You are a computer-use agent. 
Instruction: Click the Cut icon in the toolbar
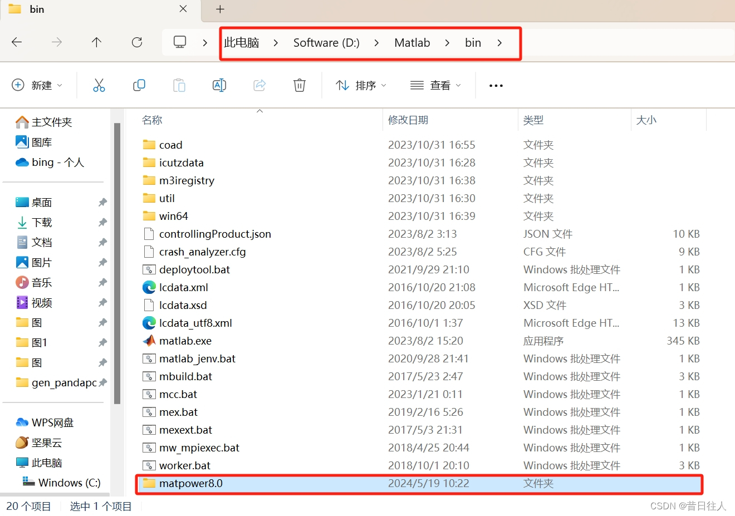pos(99,85)
